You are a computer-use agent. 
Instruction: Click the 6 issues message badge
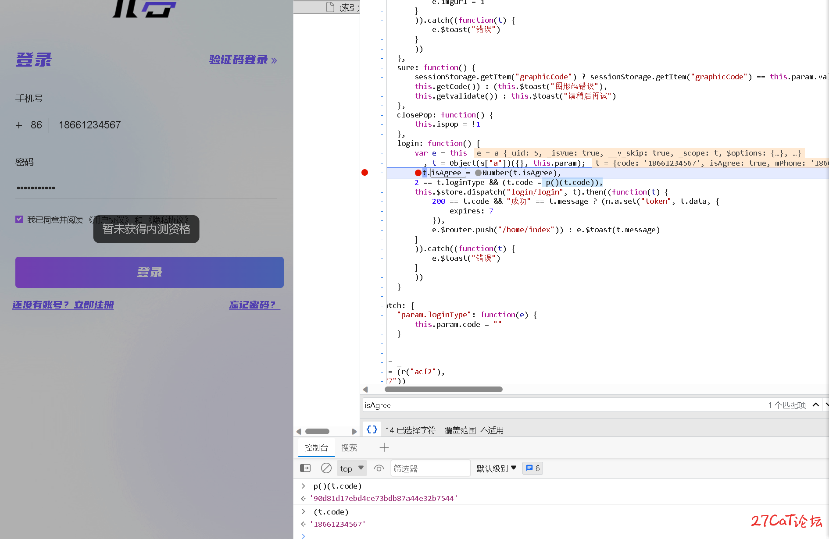pos(532,468)
